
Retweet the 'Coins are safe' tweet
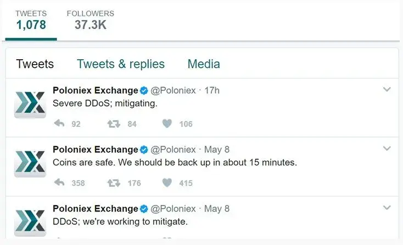(114, 183)
